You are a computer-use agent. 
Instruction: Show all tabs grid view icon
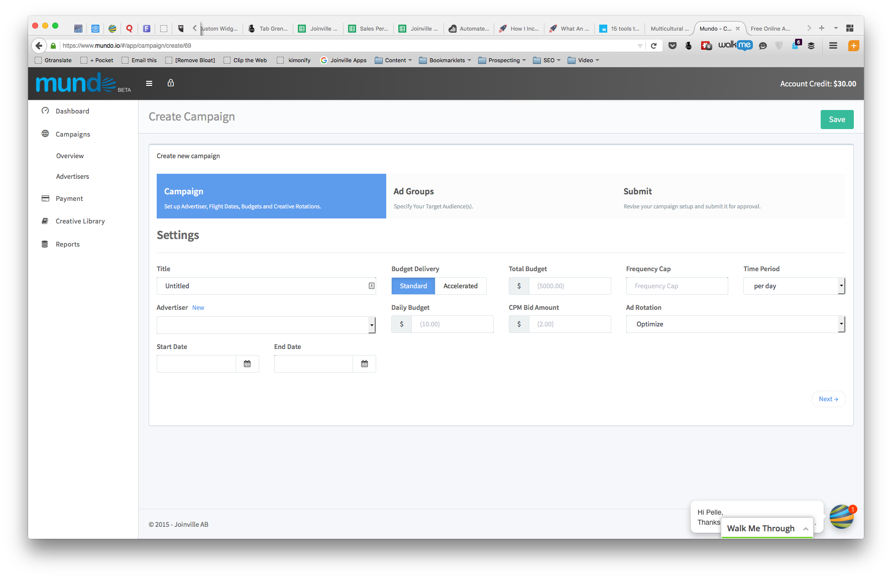(x=850, y=28)
